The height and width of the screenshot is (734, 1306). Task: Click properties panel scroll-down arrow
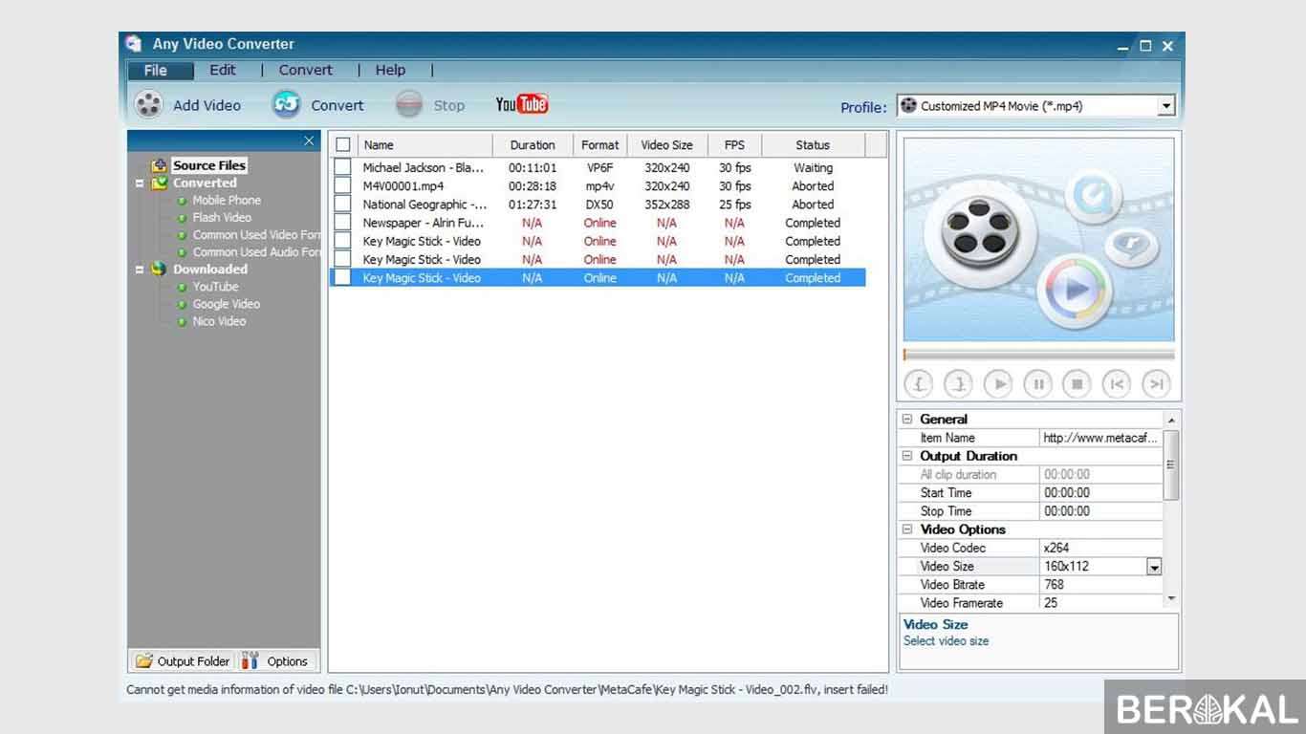click(1172, 599)
